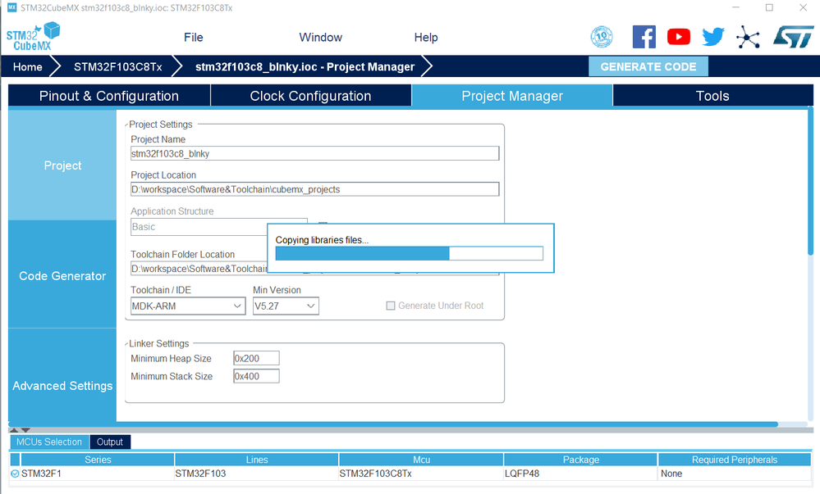Click the ST community network icon

pyautogui.click(x=748, y=37)
